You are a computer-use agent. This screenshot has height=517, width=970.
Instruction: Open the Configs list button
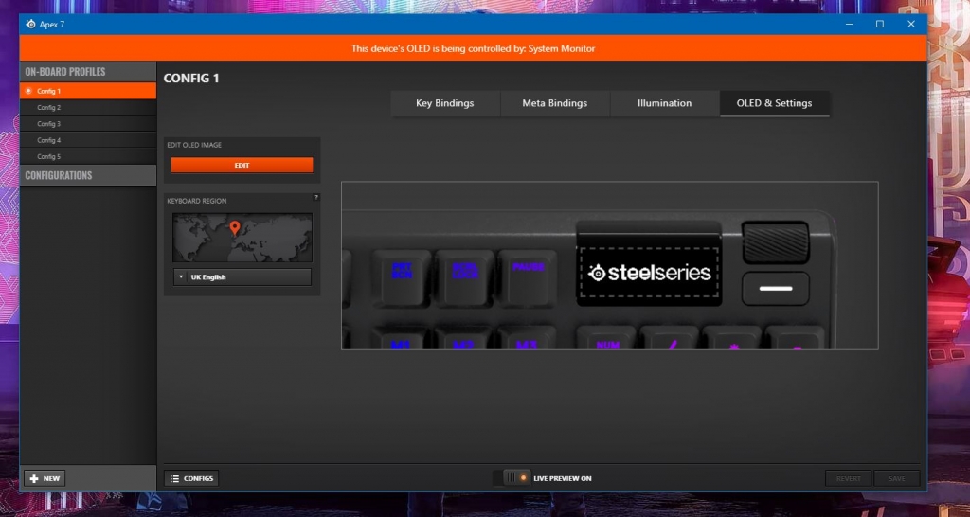point(191,478)
